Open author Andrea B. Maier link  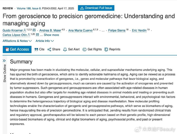point(50,31)
